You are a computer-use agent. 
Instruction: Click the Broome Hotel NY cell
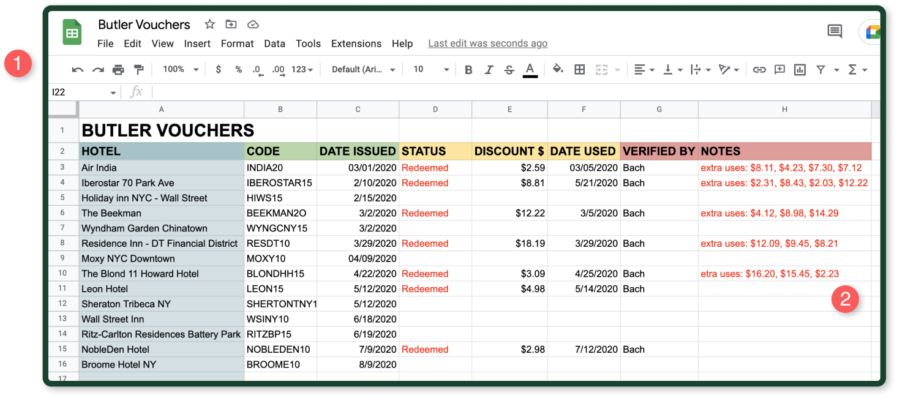162,364
